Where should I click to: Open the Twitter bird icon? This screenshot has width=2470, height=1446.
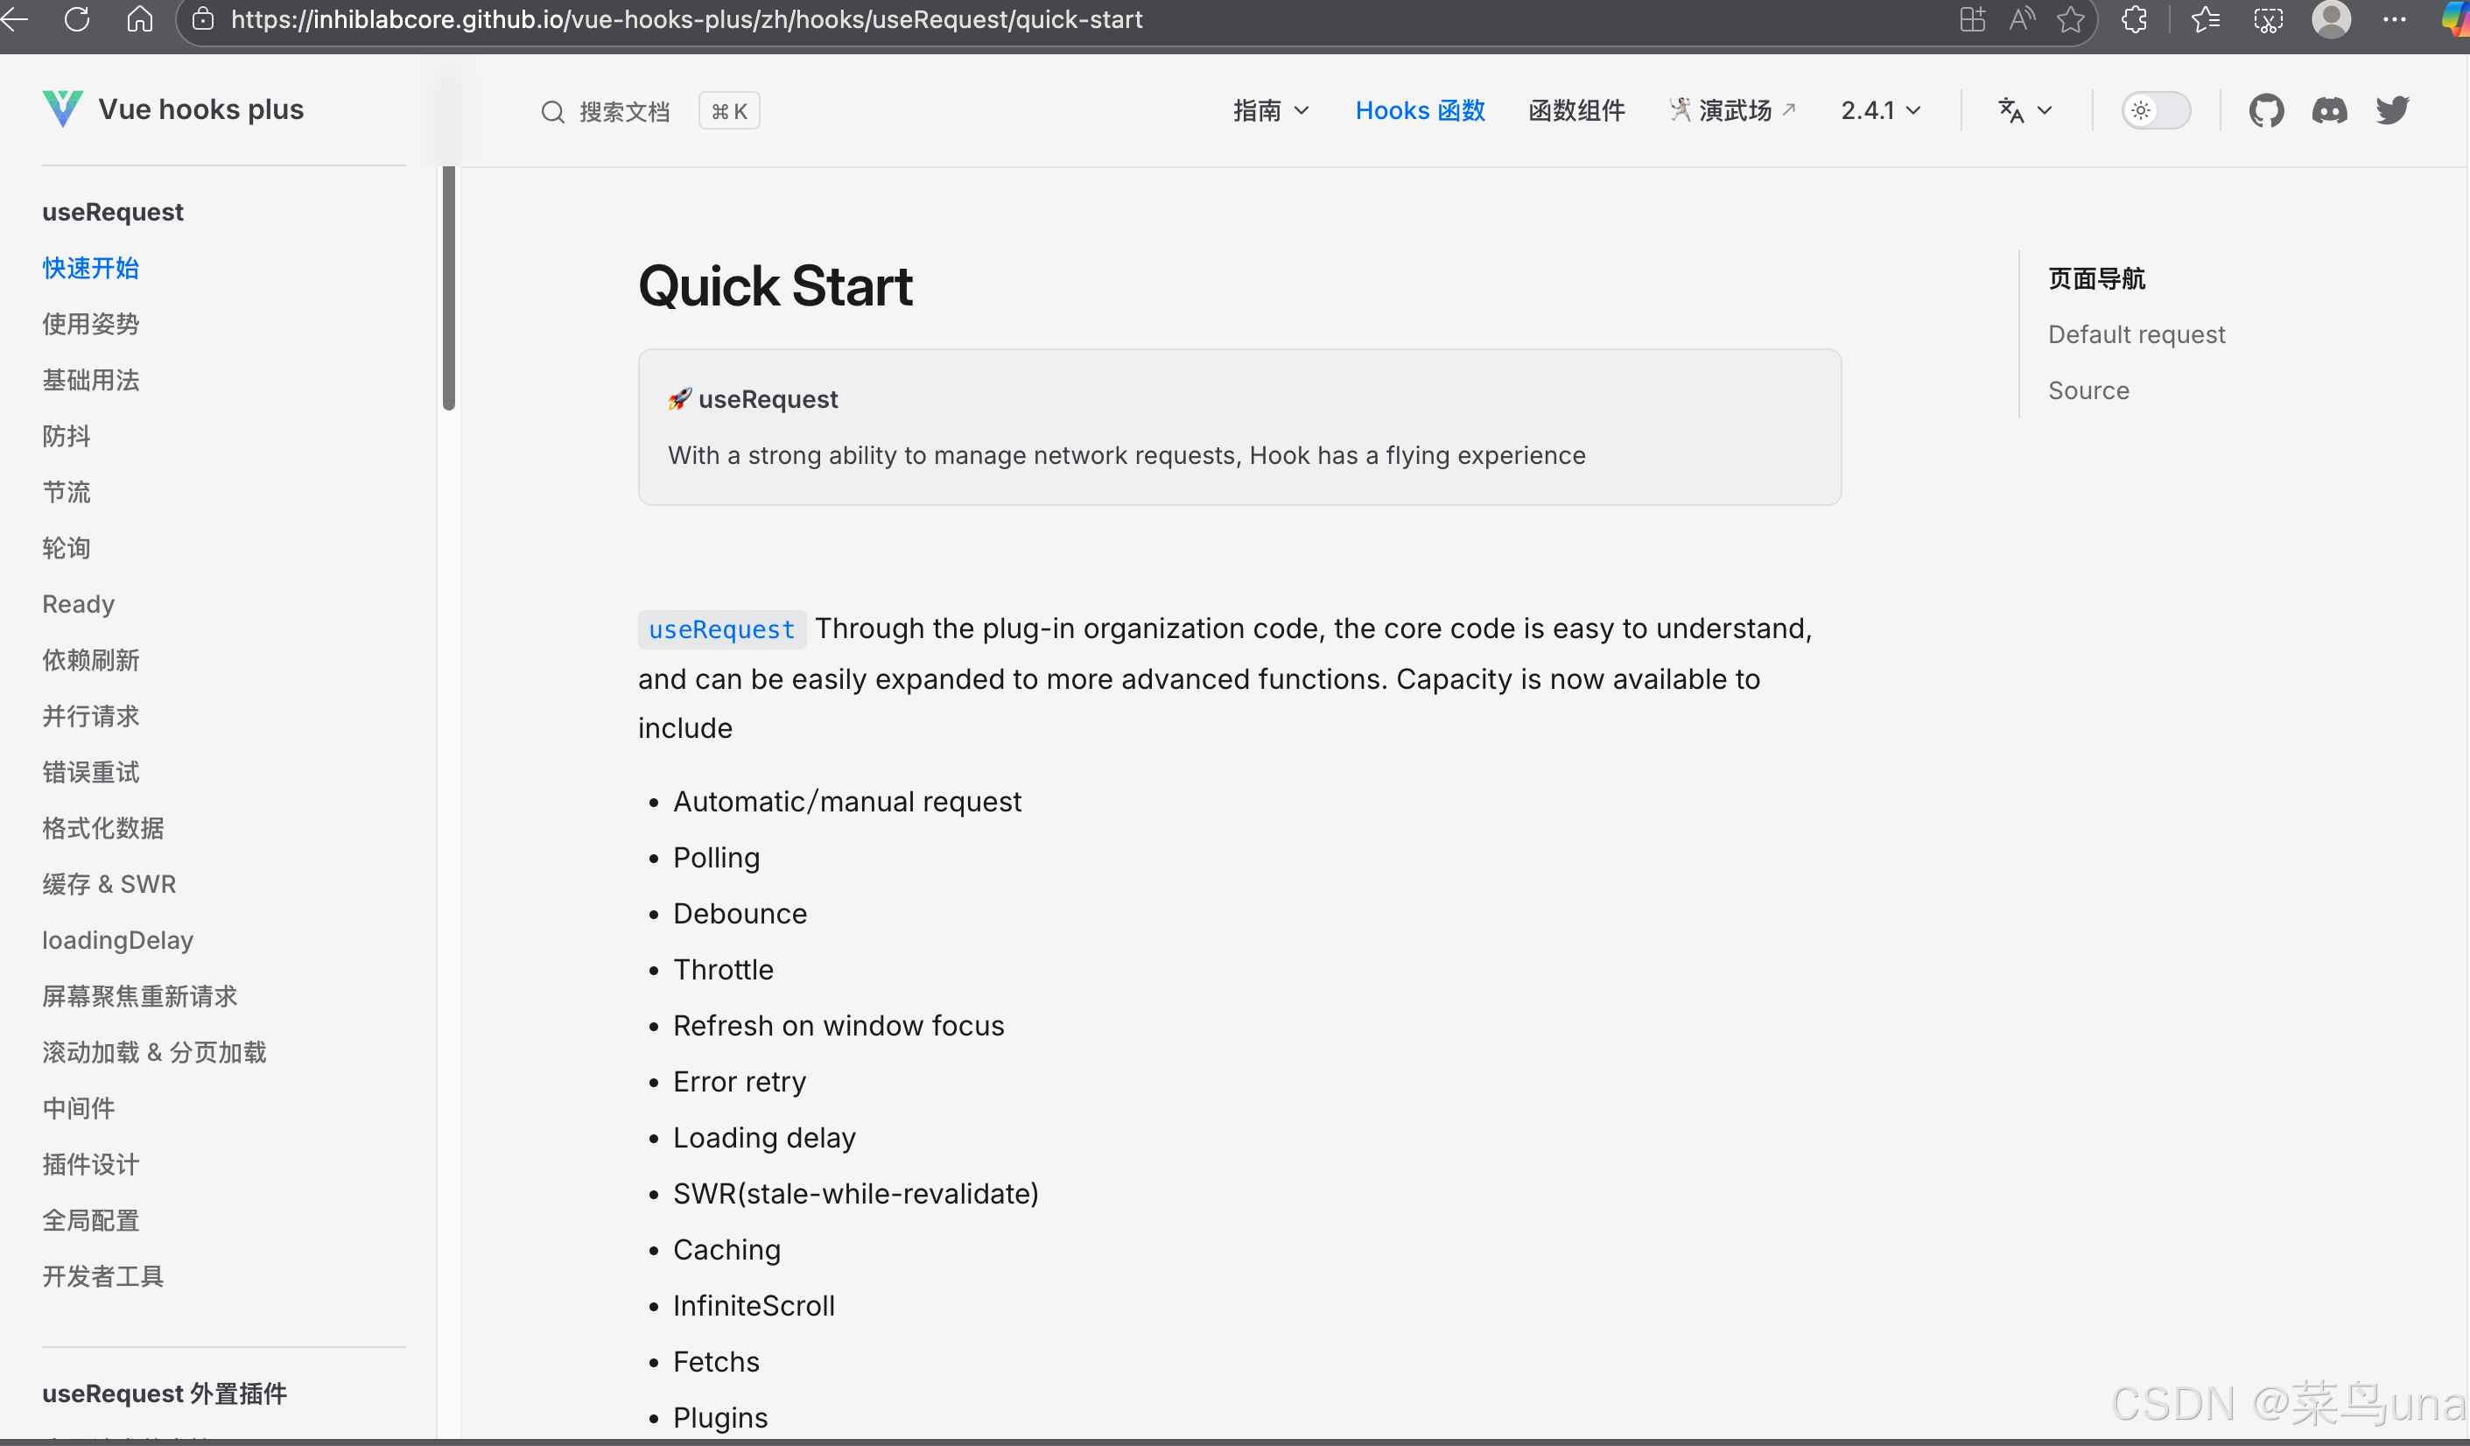coord(2391,109)
